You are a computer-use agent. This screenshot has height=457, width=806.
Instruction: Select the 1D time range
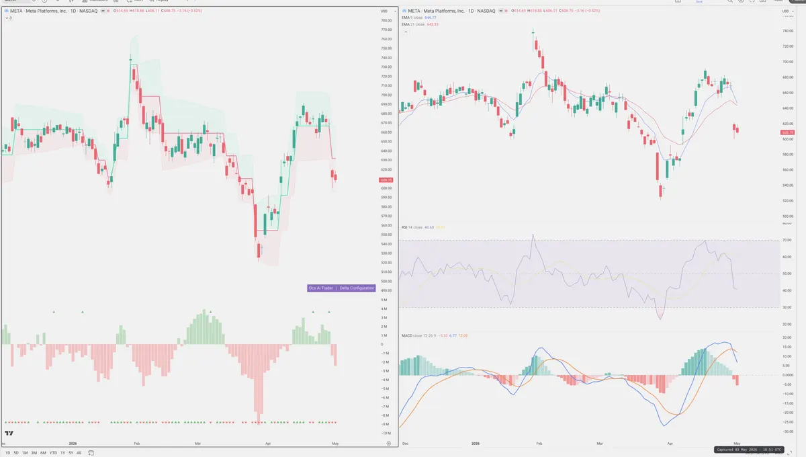(7, 453)
